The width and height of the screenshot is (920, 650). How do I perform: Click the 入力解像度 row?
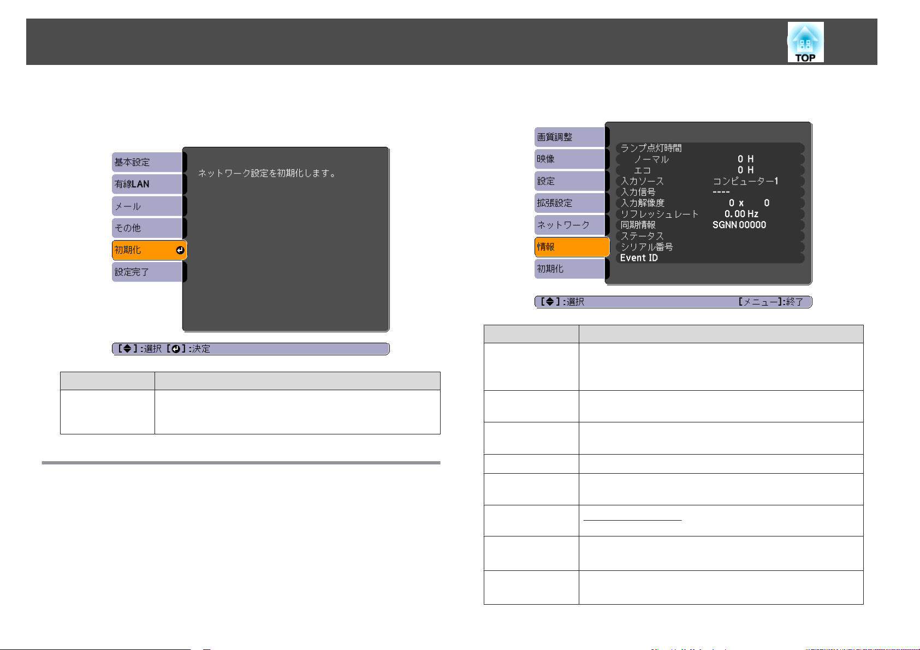tap(710, 203)
